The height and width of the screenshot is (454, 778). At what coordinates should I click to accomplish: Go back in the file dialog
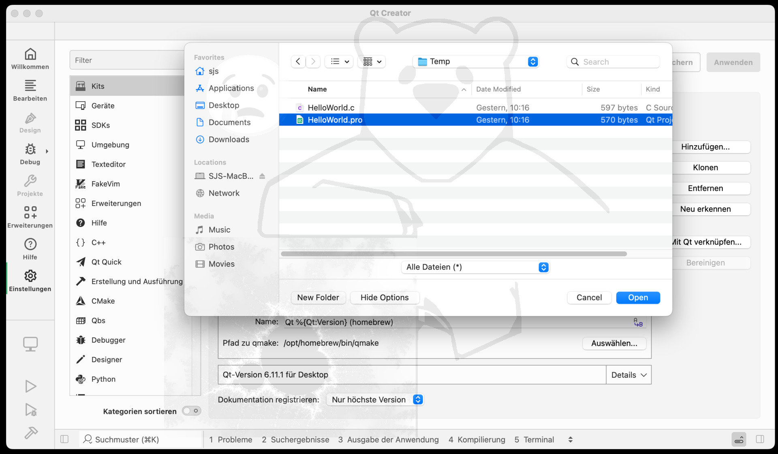[x=298, y=61]
